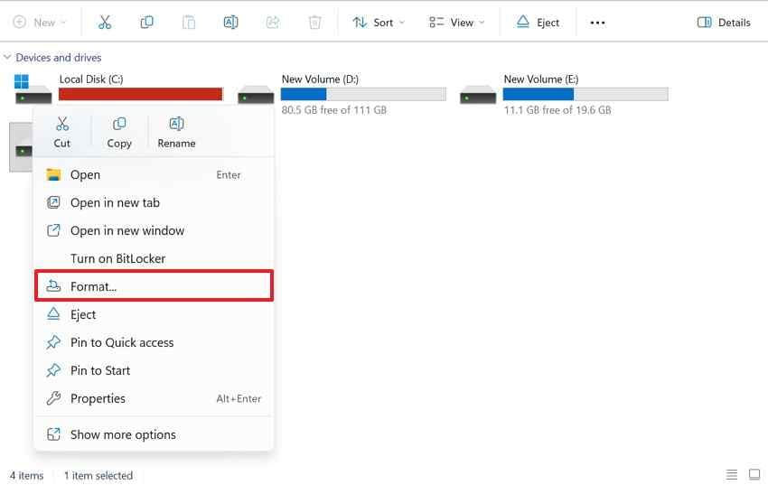Click the New Volume (E:) label
768x485 pixels.
coord(541,79)
